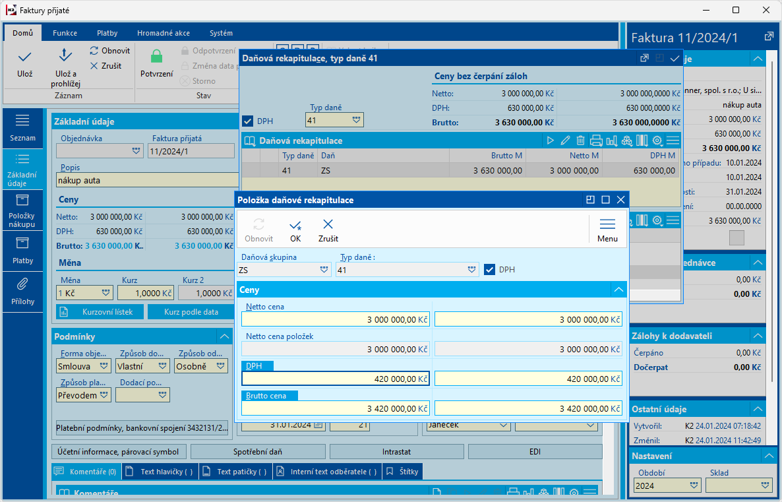
Task: Click OK in Položka daňové rekapitulace dialog
Action: tap(295, 230)
